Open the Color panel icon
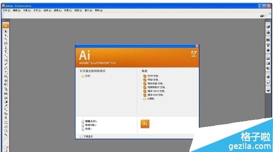 coord(268,27)
